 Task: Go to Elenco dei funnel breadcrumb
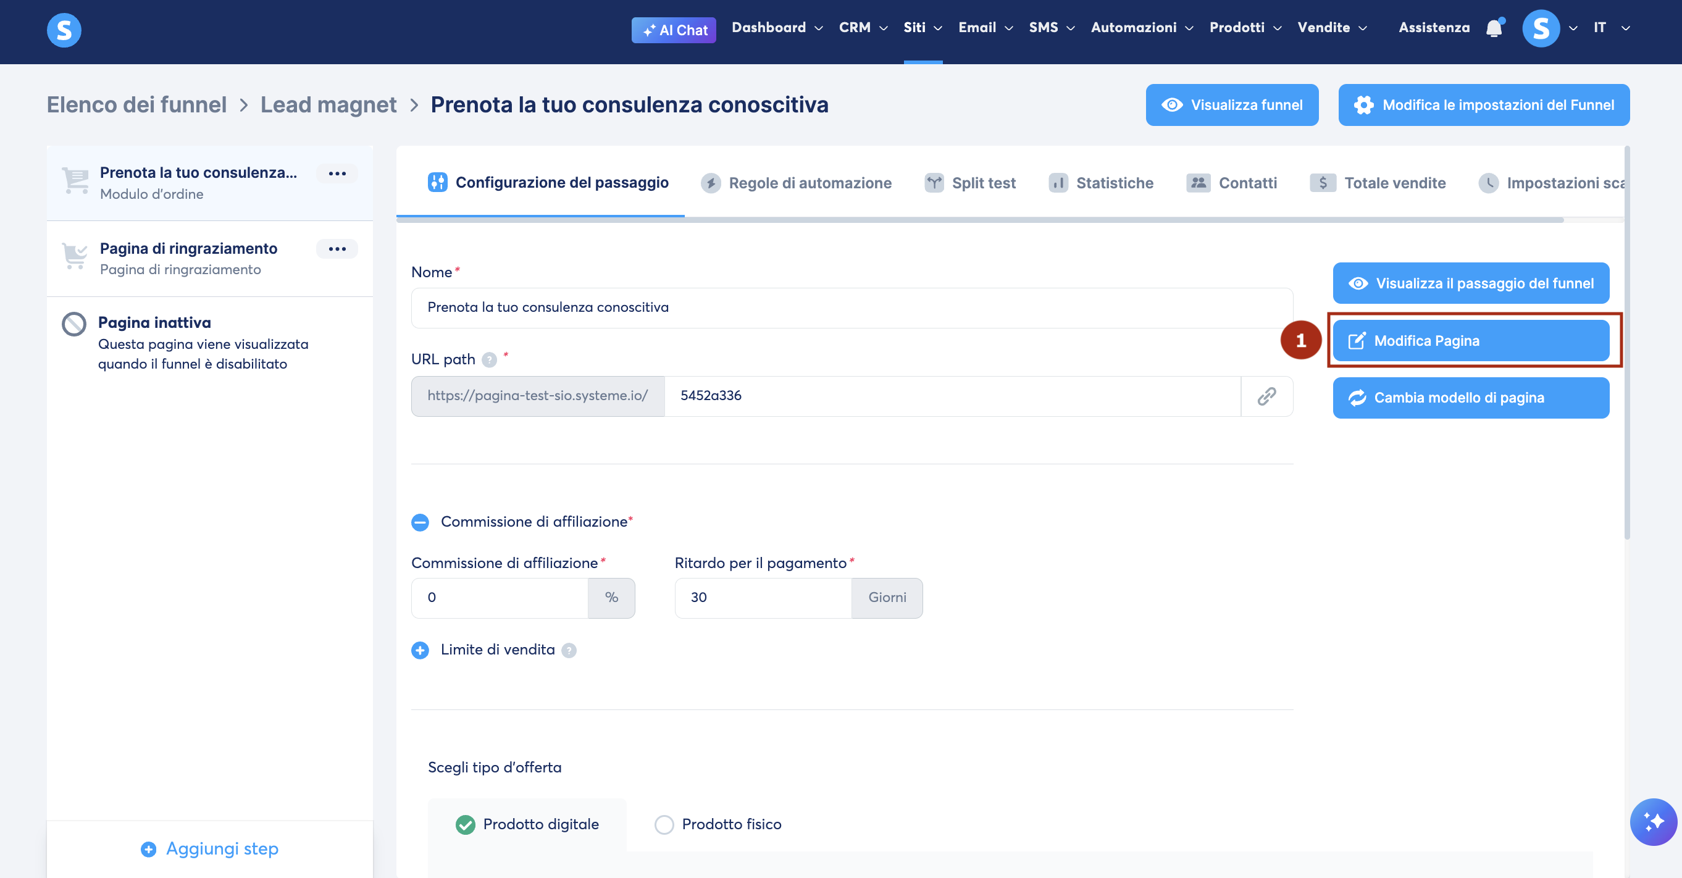click(x=136, y=104)
